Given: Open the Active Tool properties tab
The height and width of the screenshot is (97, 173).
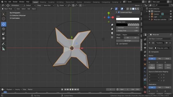Looking at the screenshot, I should (145, 39).
